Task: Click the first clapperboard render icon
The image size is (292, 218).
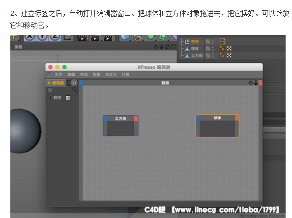Action: (x=83, y=38)
